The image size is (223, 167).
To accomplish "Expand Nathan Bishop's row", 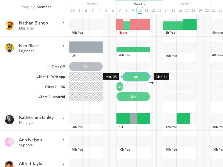I will click(64, 23).
